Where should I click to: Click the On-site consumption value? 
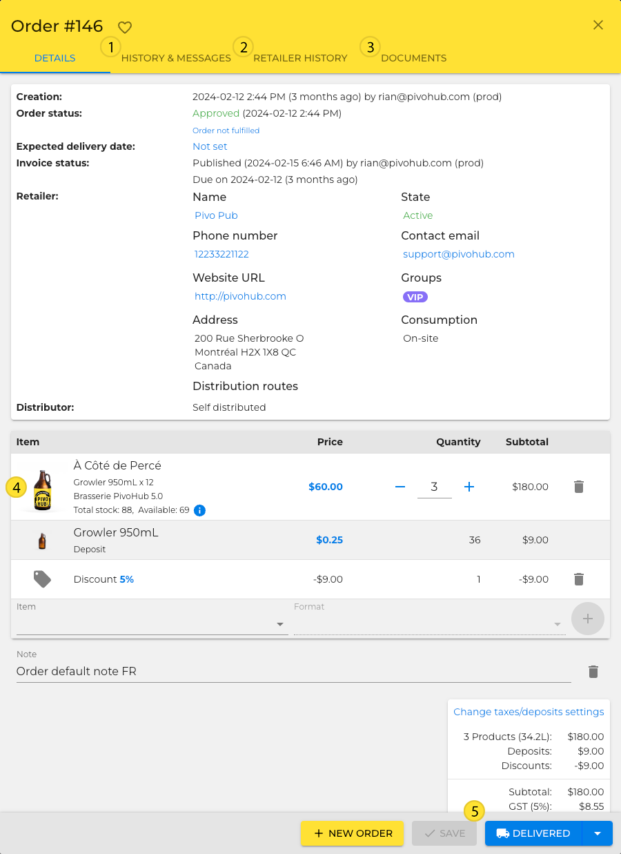tap(421, 338)
